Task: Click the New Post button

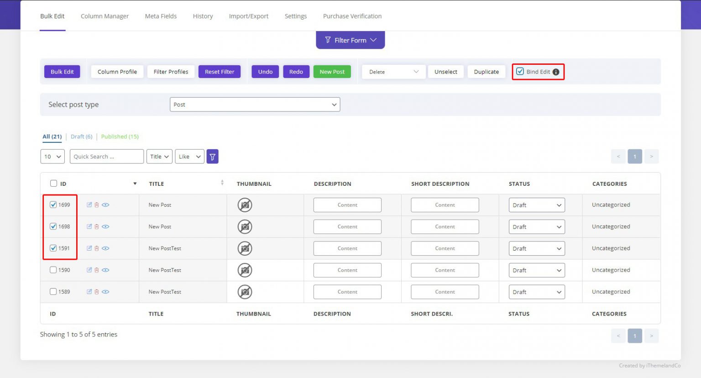Action: click(332, 71)
